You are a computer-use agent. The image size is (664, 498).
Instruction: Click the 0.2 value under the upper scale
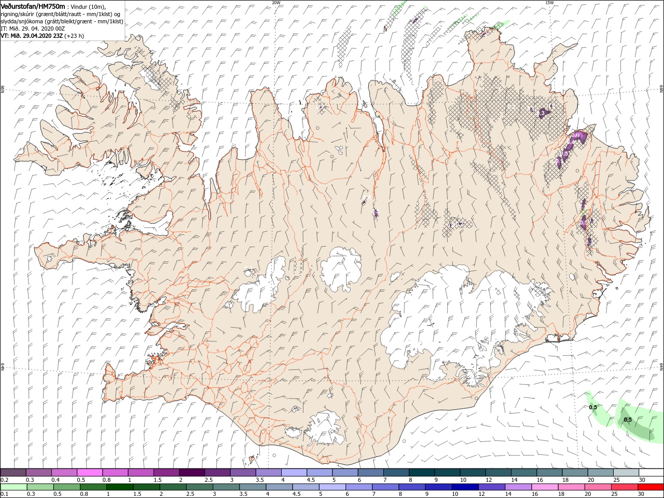5,480
